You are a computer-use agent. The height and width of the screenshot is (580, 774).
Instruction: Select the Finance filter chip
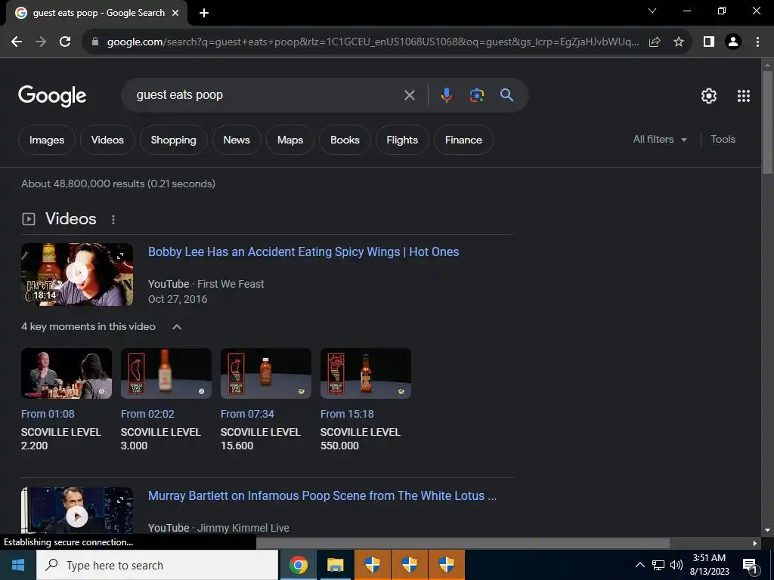[x=463, y=140]
